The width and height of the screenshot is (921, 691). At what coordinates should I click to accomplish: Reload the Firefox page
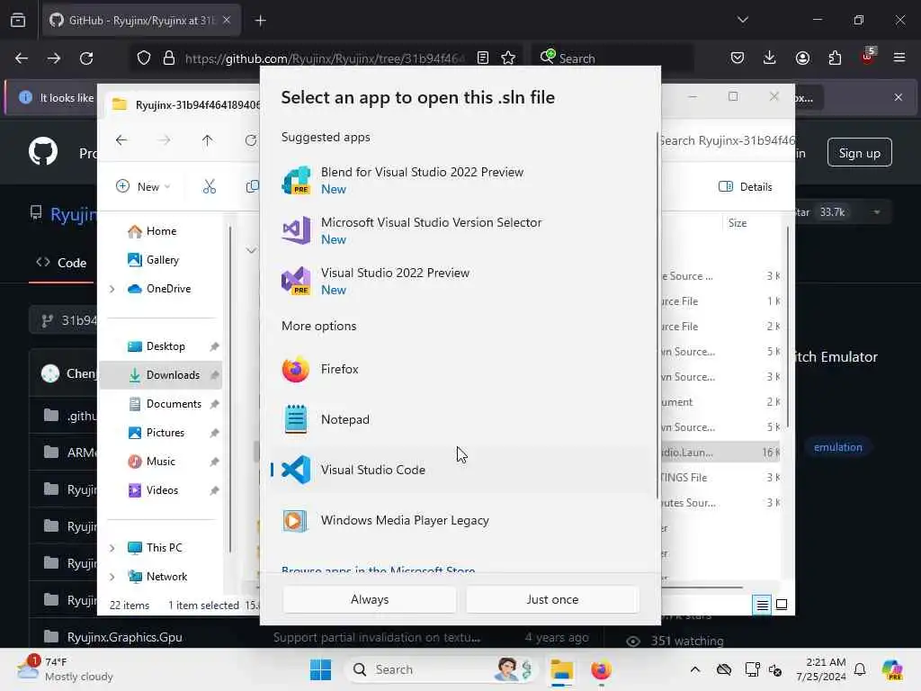tap(86, 58)
